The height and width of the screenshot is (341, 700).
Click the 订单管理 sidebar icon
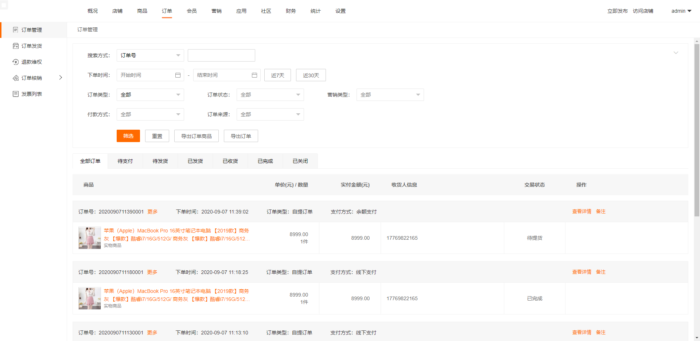pos(15,30)
